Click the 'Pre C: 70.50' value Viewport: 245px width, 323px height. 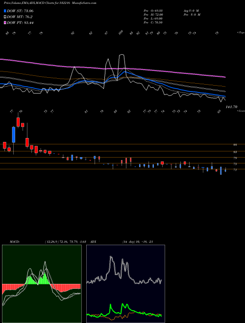coord(153,23)
